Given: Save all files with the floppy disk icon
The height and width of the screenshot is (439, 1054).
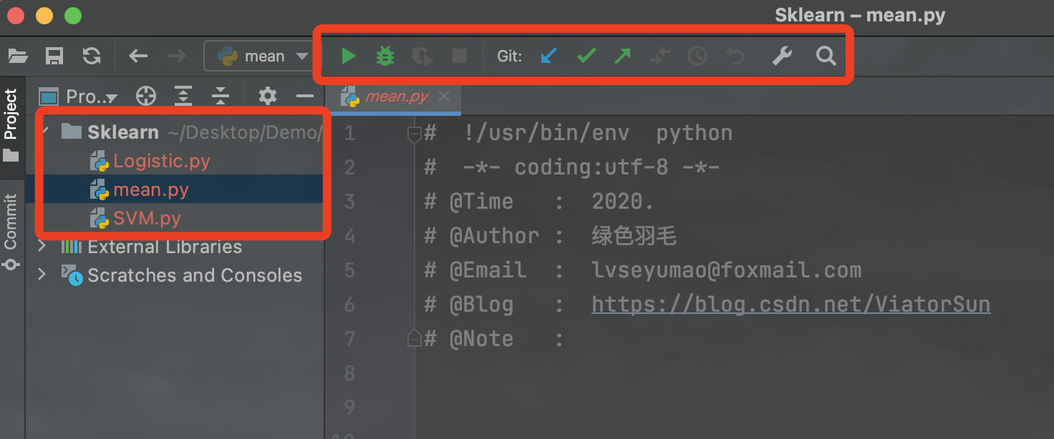Looking at the screenshot, I should 54,56.
